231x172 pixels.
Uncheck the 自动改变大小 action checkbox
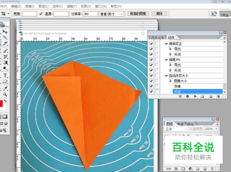coord(151,76)
